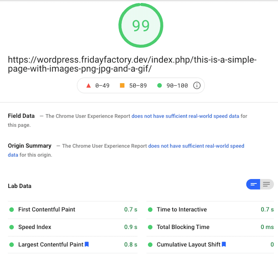The width and height of the screenshot is (278, 254).
Task: Switch Lab Data to compact view toggle
Action: click(x=253, y=184)
